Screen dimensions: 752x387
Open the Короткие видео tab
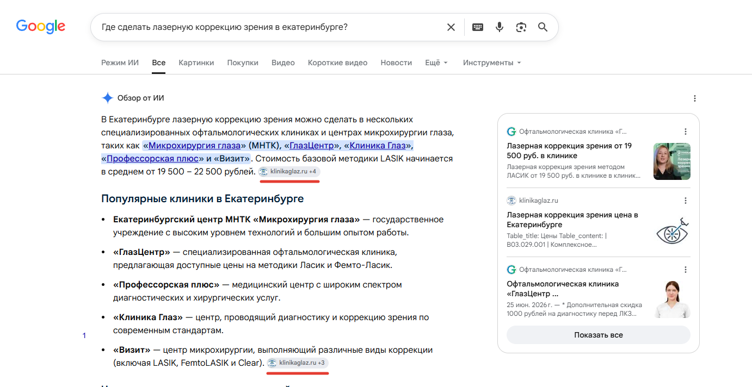(x=337, y=63)
